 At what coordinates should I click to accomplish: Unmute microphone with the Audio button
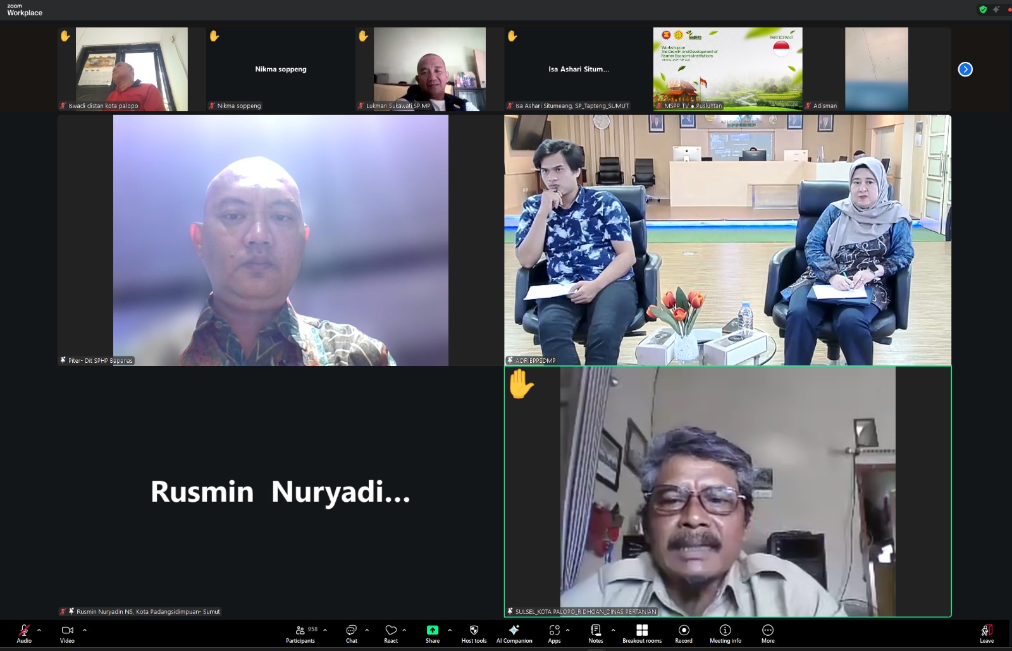coord(24,633)
